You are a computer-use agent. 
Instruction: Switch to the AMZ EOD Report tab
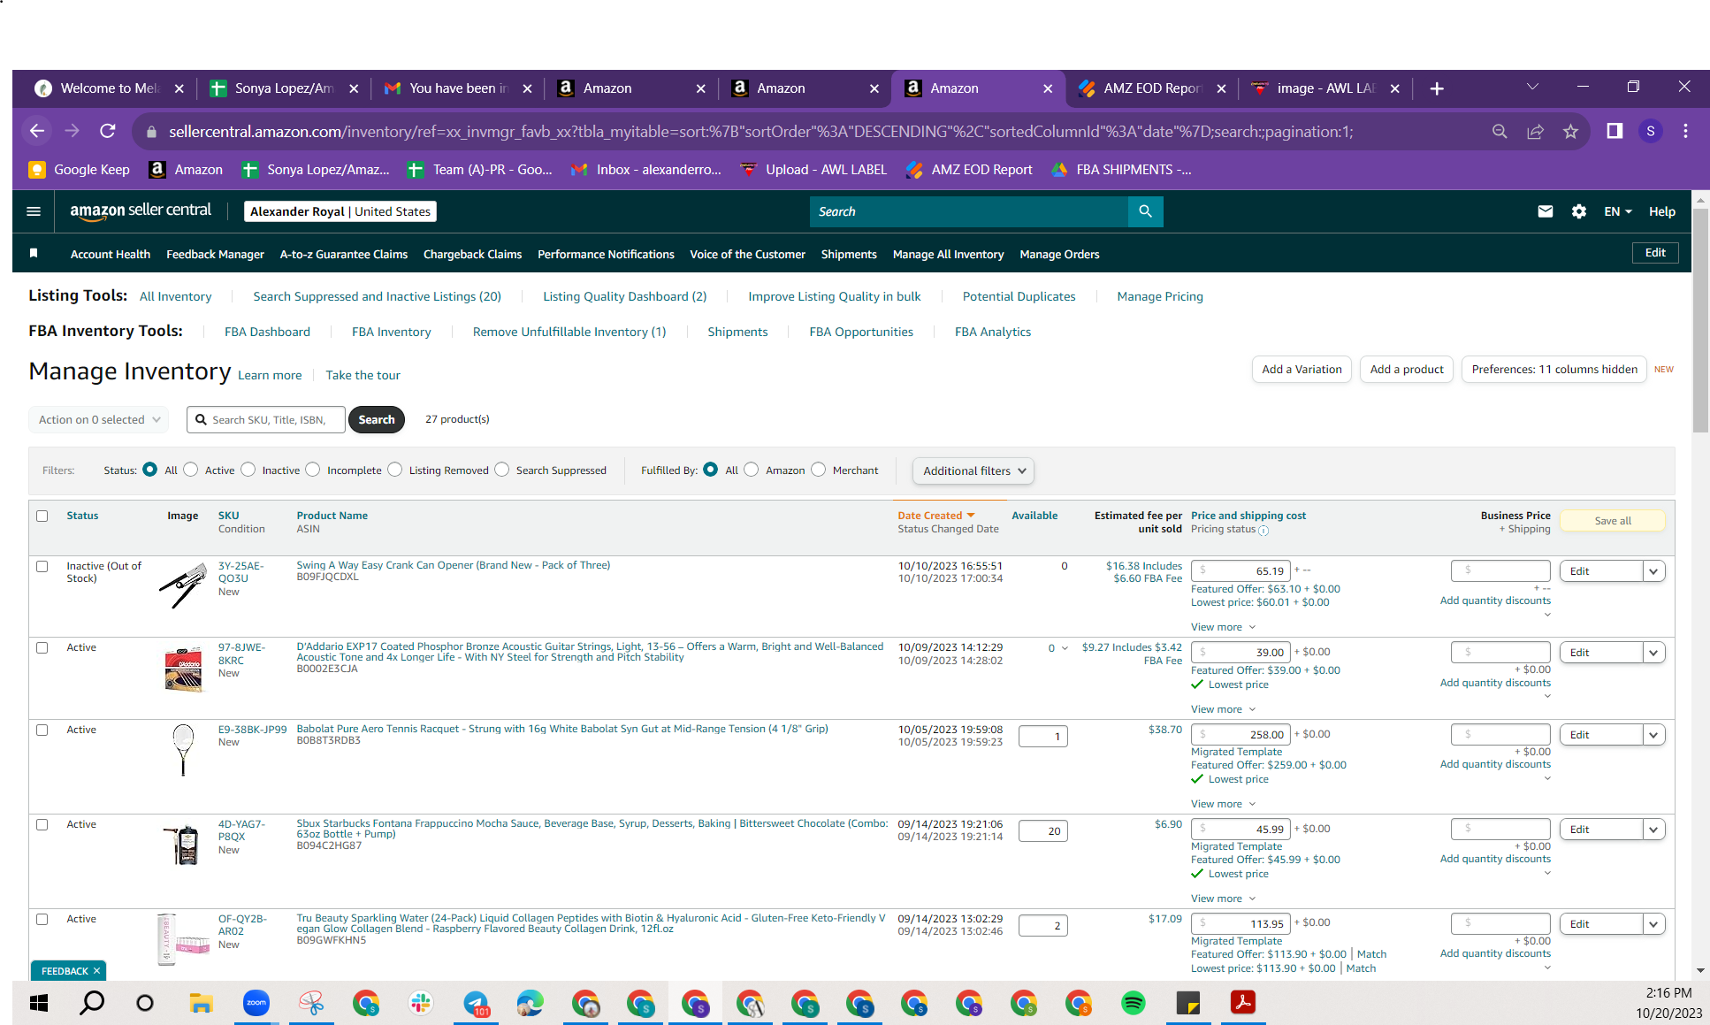pos(1152,88)
